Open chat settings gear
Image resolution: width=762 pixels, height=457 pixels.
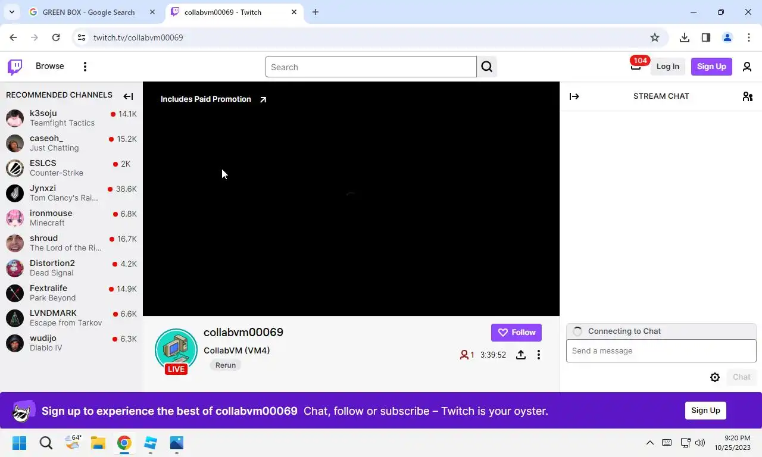coord(715,377)
